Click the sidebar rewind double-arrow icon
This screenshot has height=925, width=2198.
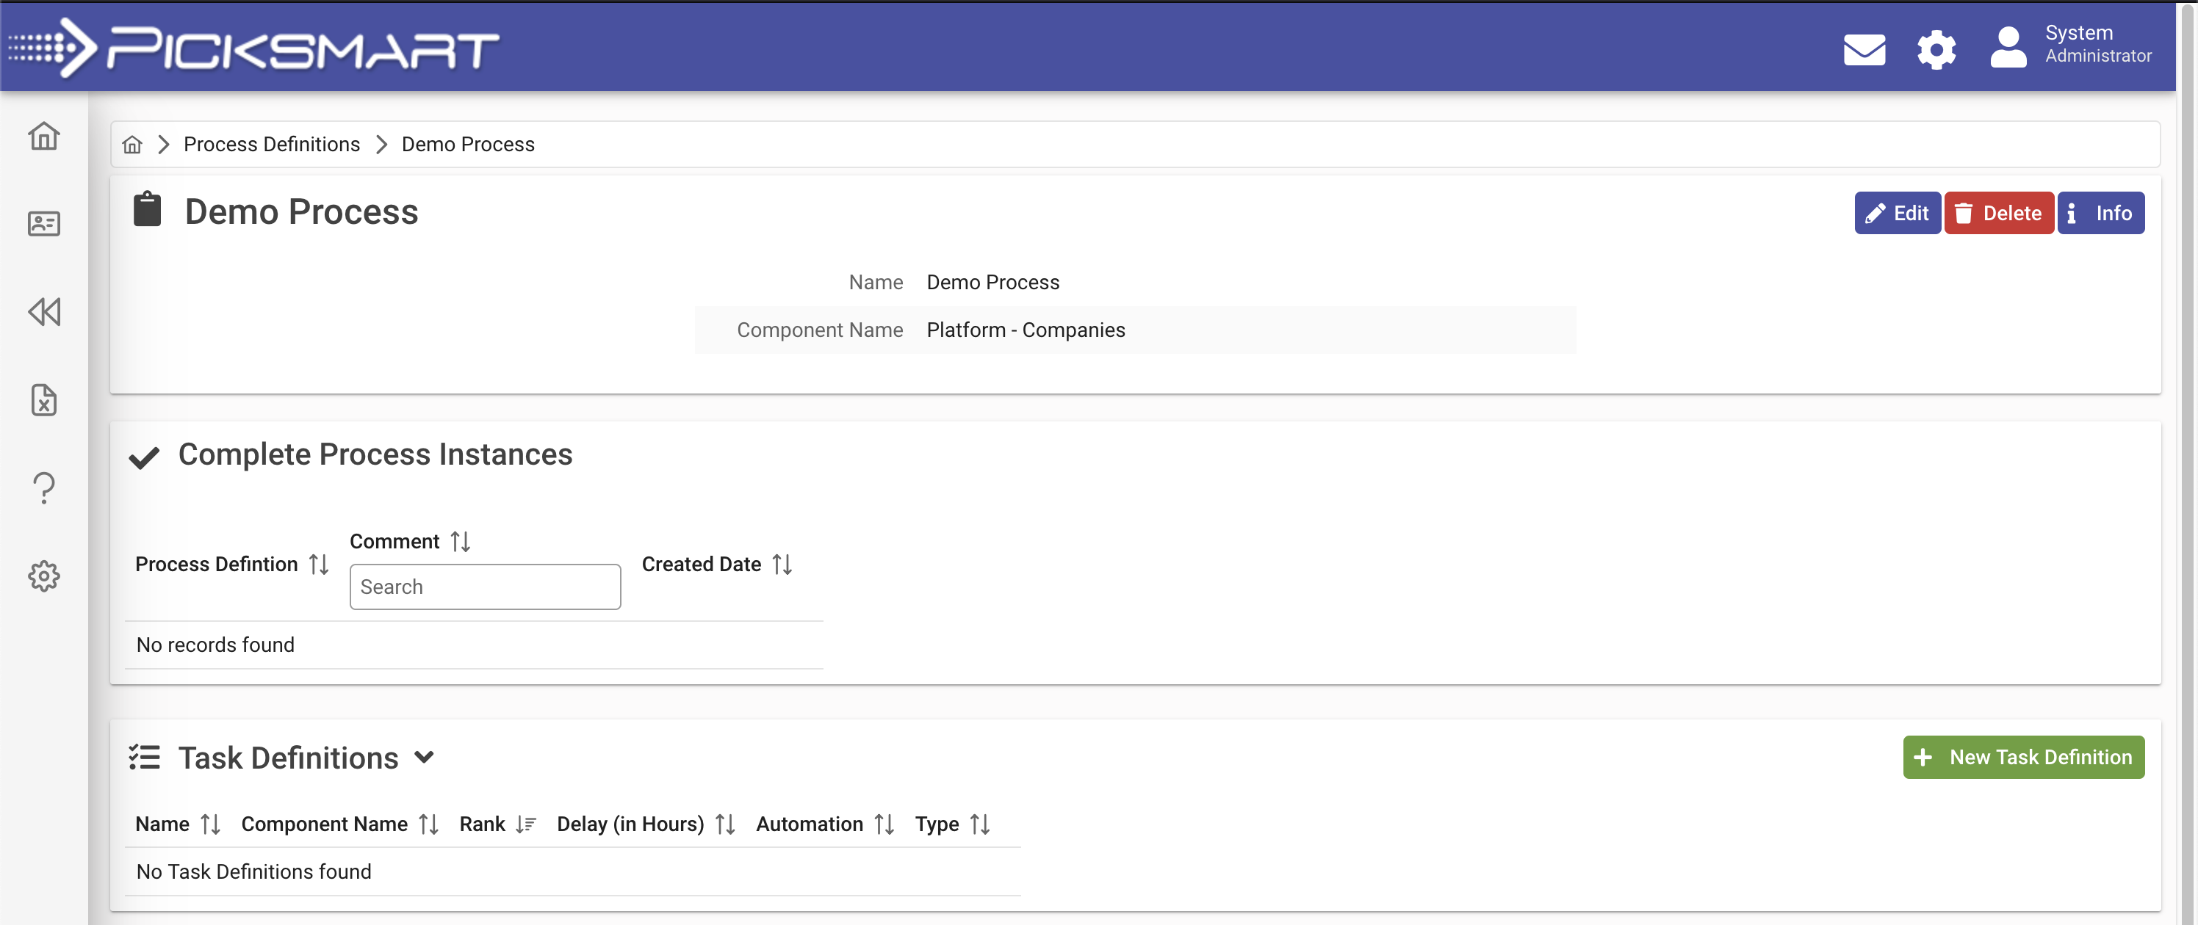click(x=43, y=312)
